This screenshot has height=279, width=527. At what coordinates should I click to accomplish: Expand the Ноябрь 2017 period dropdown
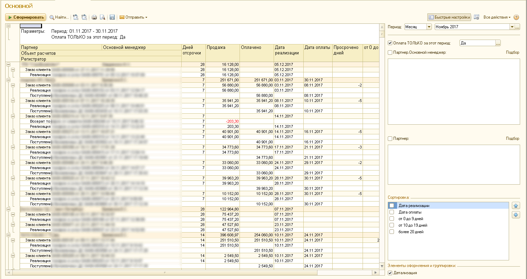pos(512,27)
